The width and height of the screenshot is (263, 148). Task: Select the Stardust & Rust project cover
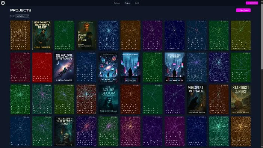(x=241, y=100)
